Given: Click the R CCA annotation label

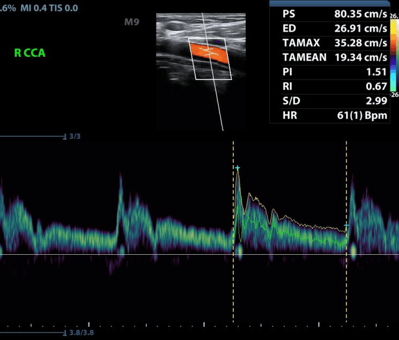Looking at the screenshot, I should [30, 53].
